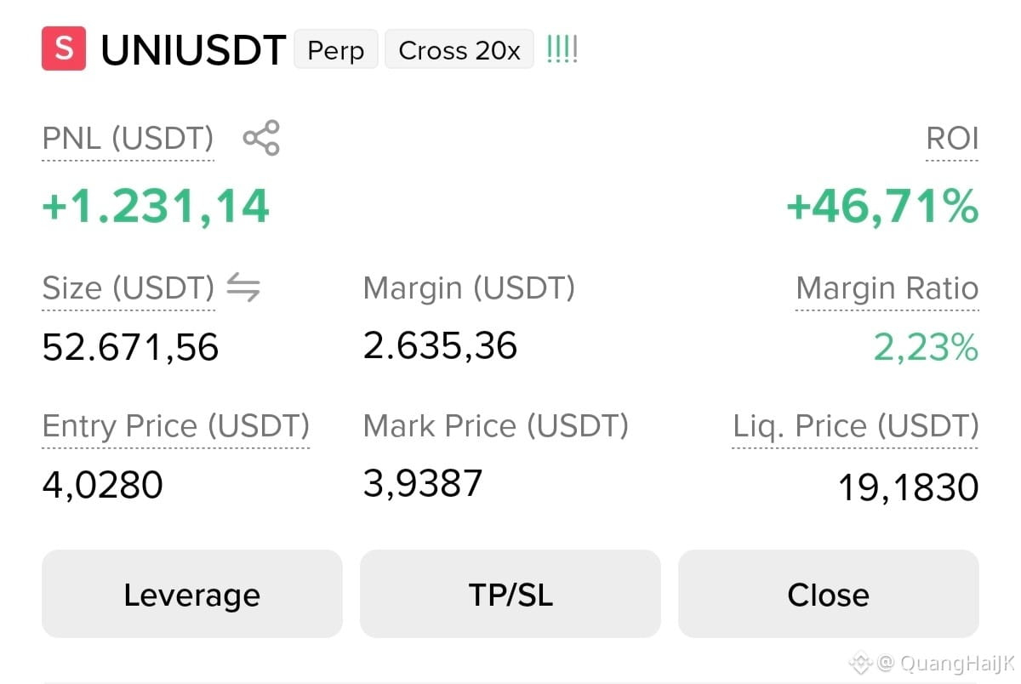This screenshot has width=1021, height=684.
Task: Open the UNIUSDT symbol title
Action: pyautogui.click(x=193, y=50)
